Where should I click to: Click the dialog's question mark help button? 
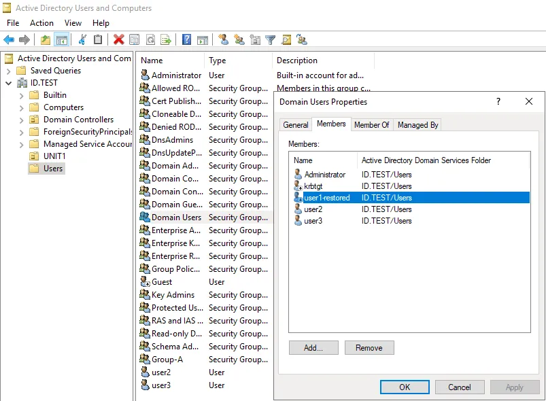tap(498, 101)
